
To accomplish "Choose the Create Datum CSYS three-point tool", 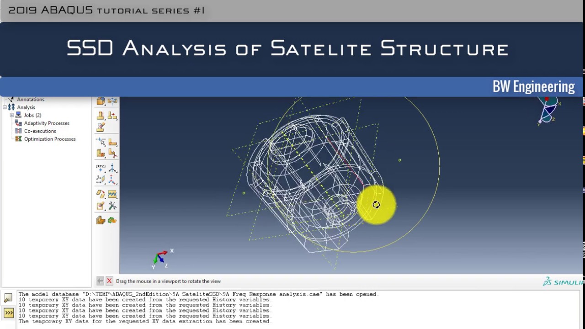I will [x=112, y=179].
